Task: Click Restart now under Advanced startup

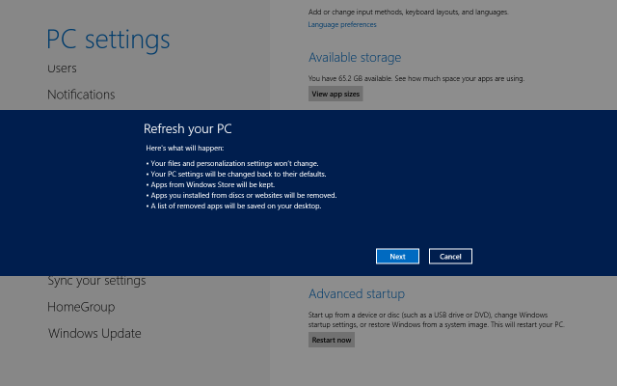Action: (332, 340)
